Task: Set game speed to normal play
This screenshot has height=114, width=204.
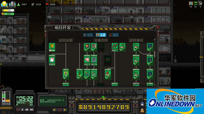Action: pos(22,110)
